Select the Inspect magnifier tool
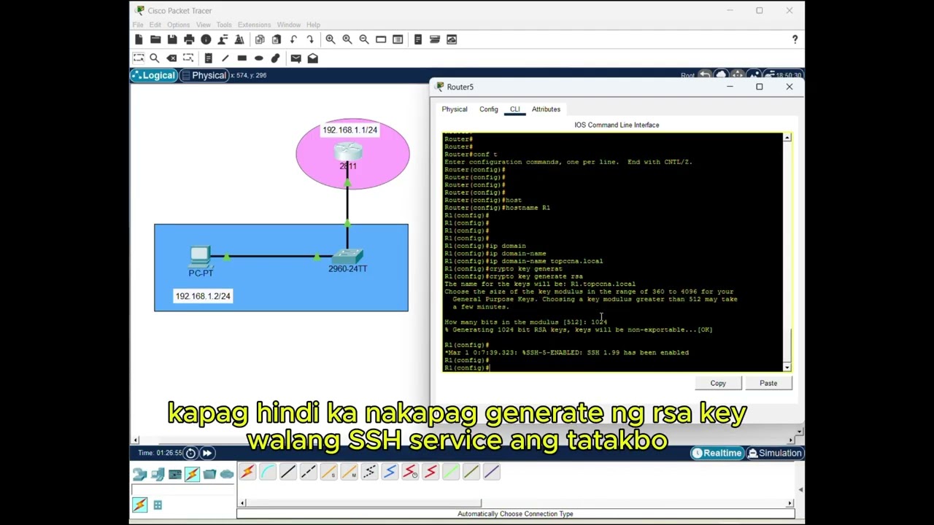934x525 pixels. pos(155,58)
